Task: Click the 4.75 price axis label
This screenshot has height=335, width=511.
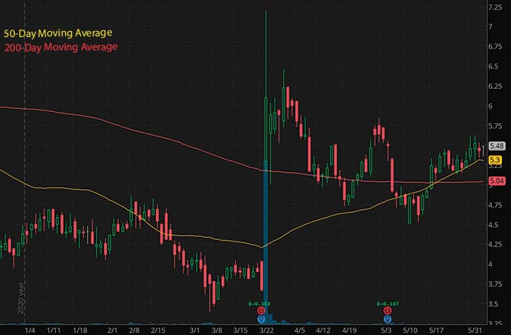Action: [495, 205]
